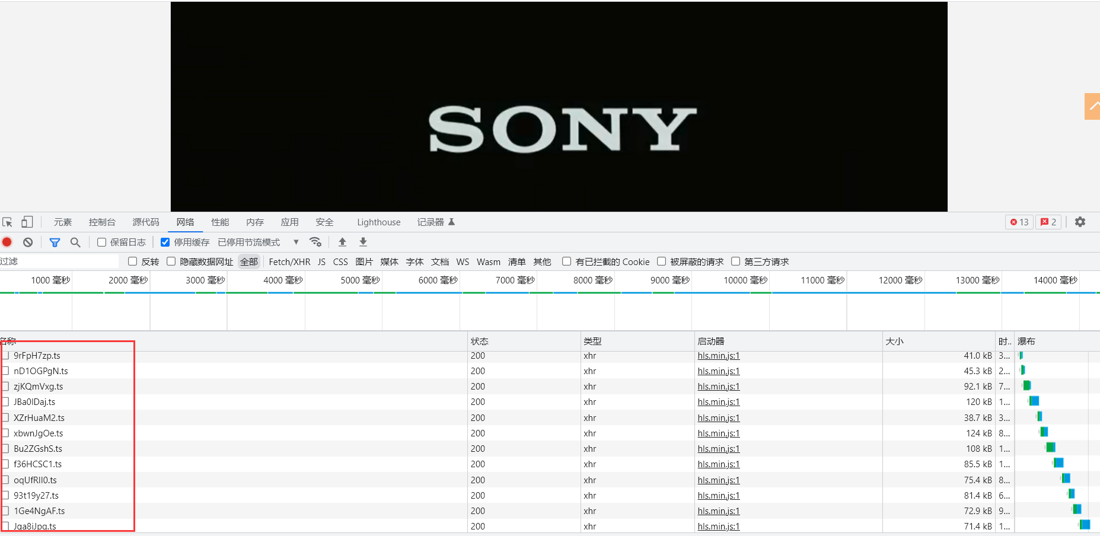
Task: Click the 2 issues badge
Action: point(1048,222)
